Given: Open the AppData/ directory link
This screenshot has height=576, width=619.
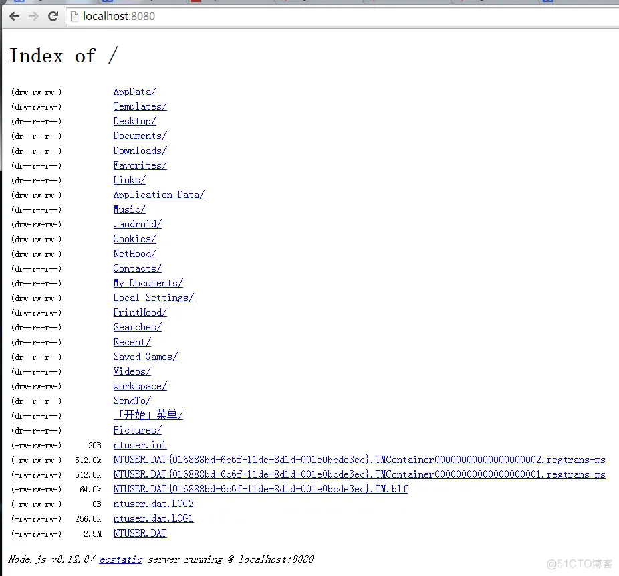Looking at the screenshot, I should (x=134, y=92).
